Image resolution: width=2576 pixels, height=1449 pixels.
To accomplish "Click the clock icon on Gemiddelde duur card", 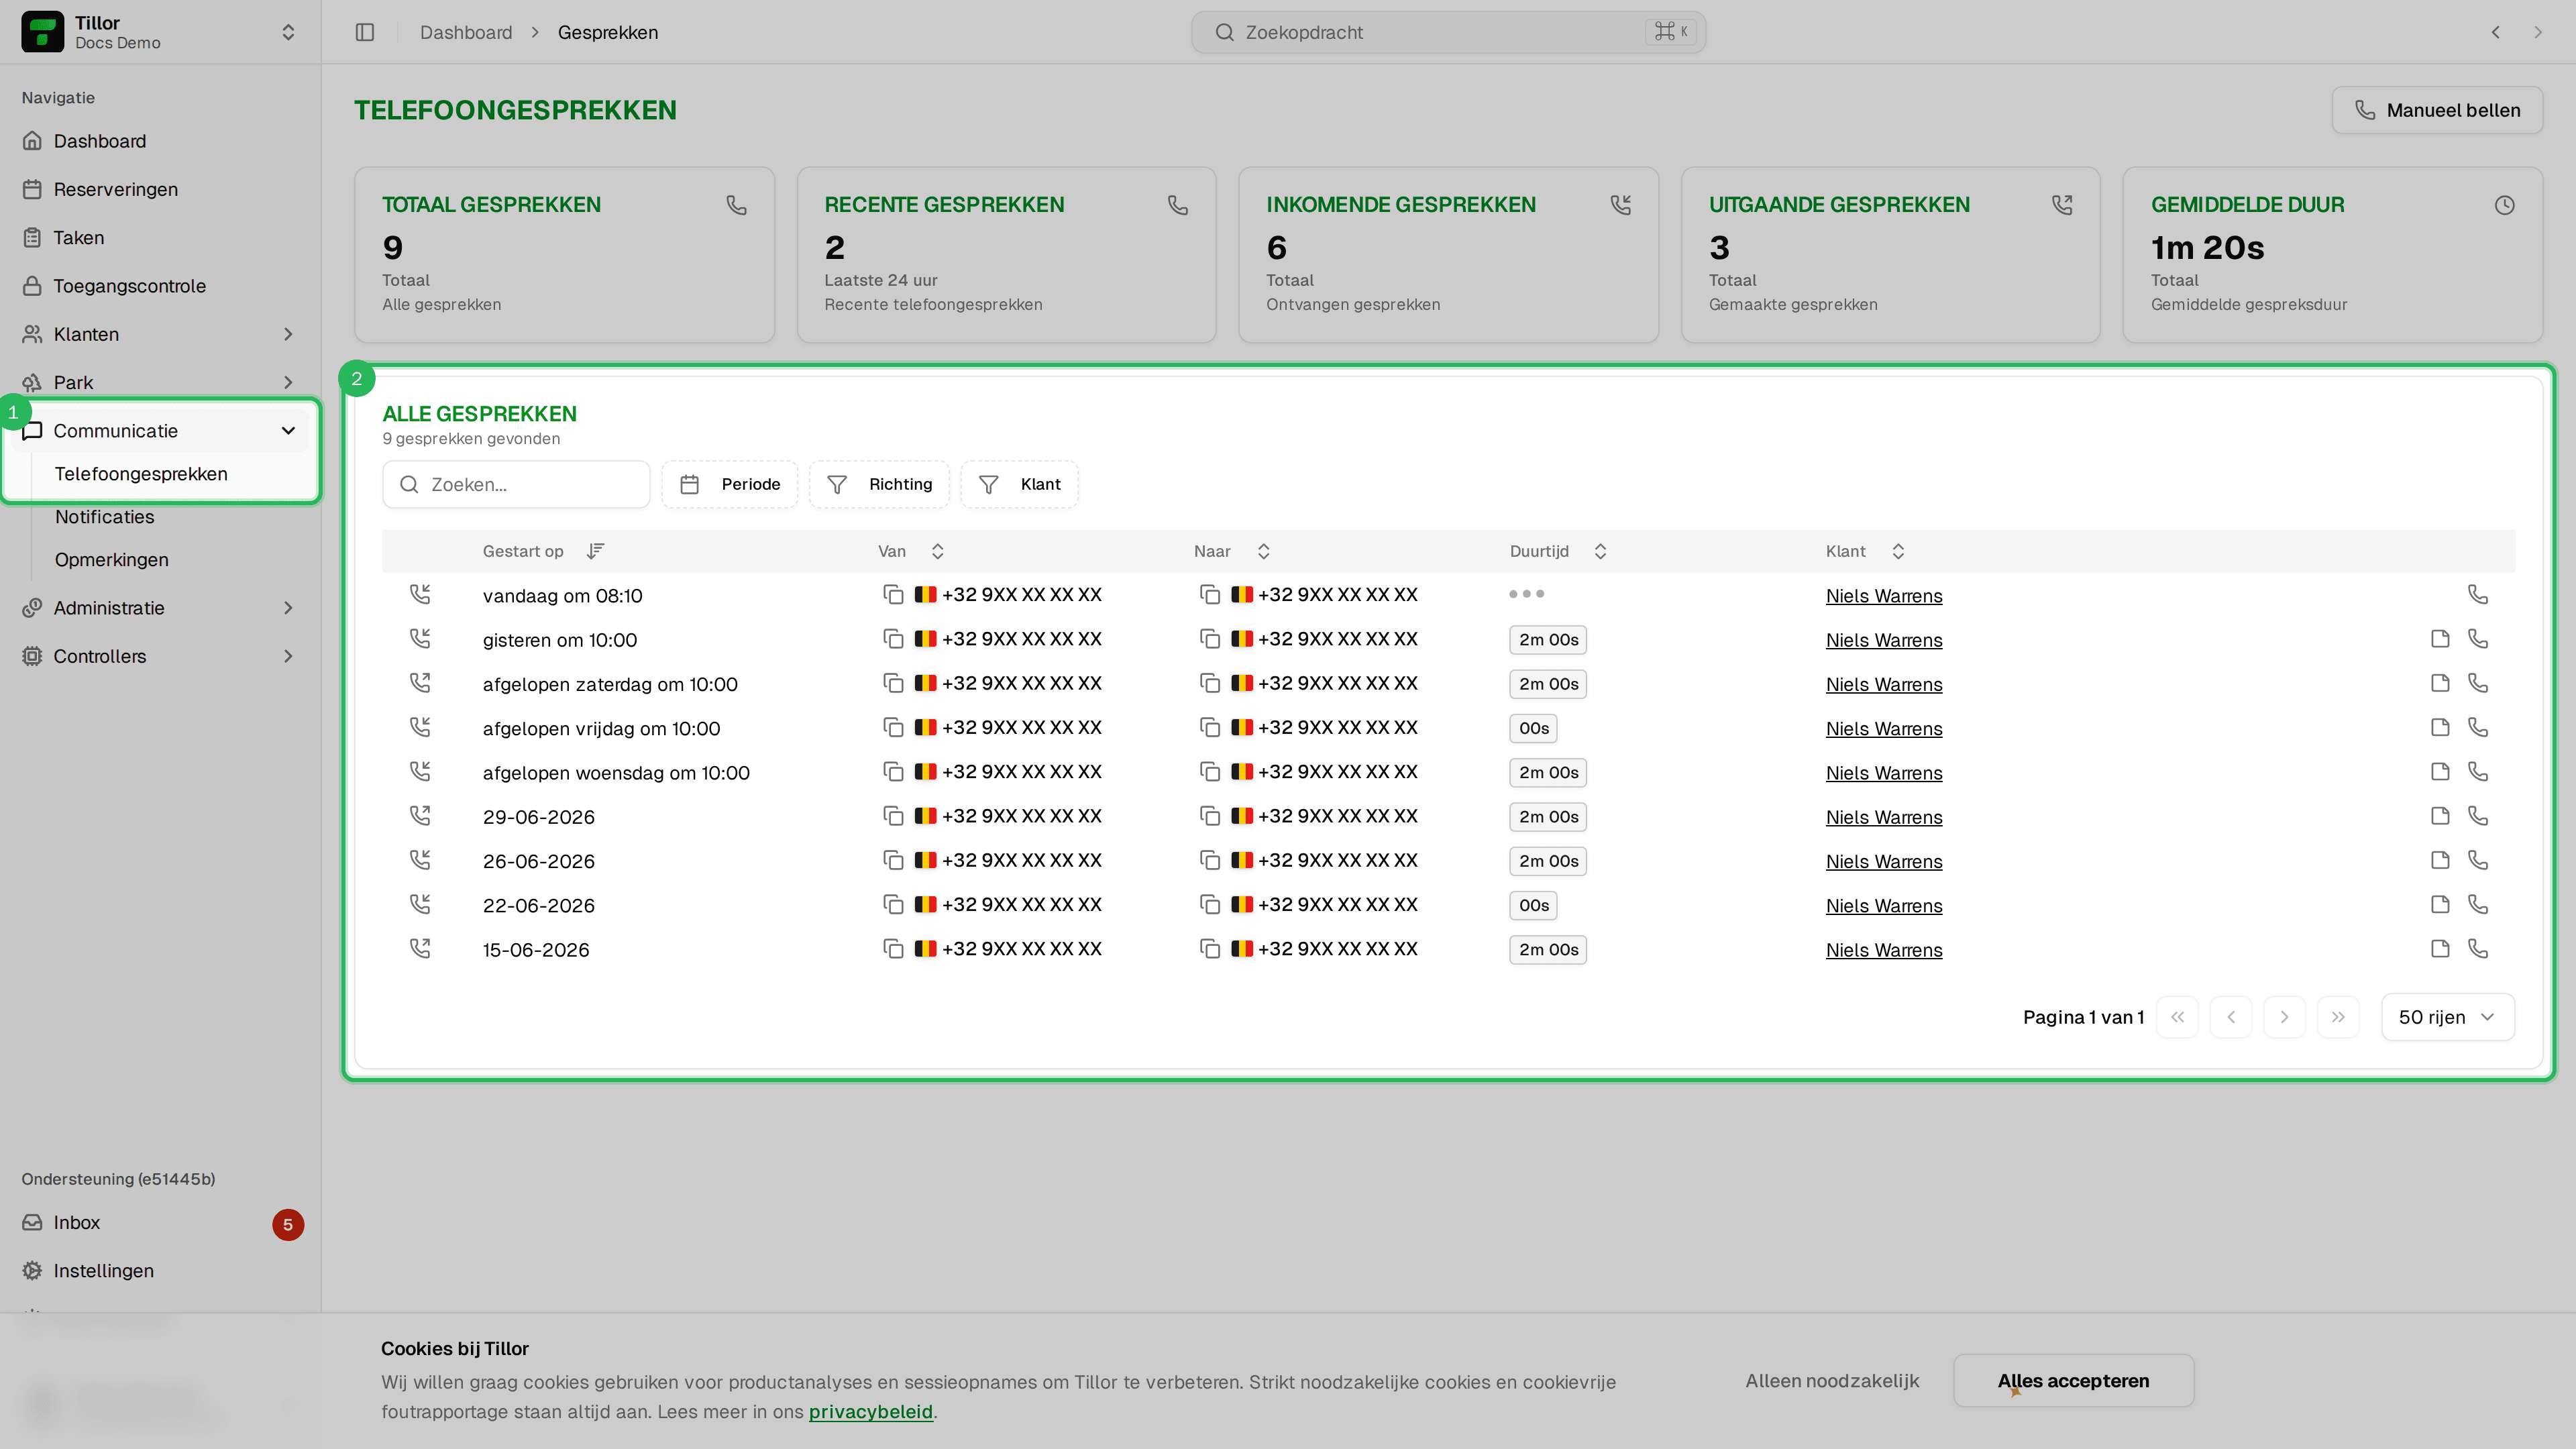I will (2504, 205).
